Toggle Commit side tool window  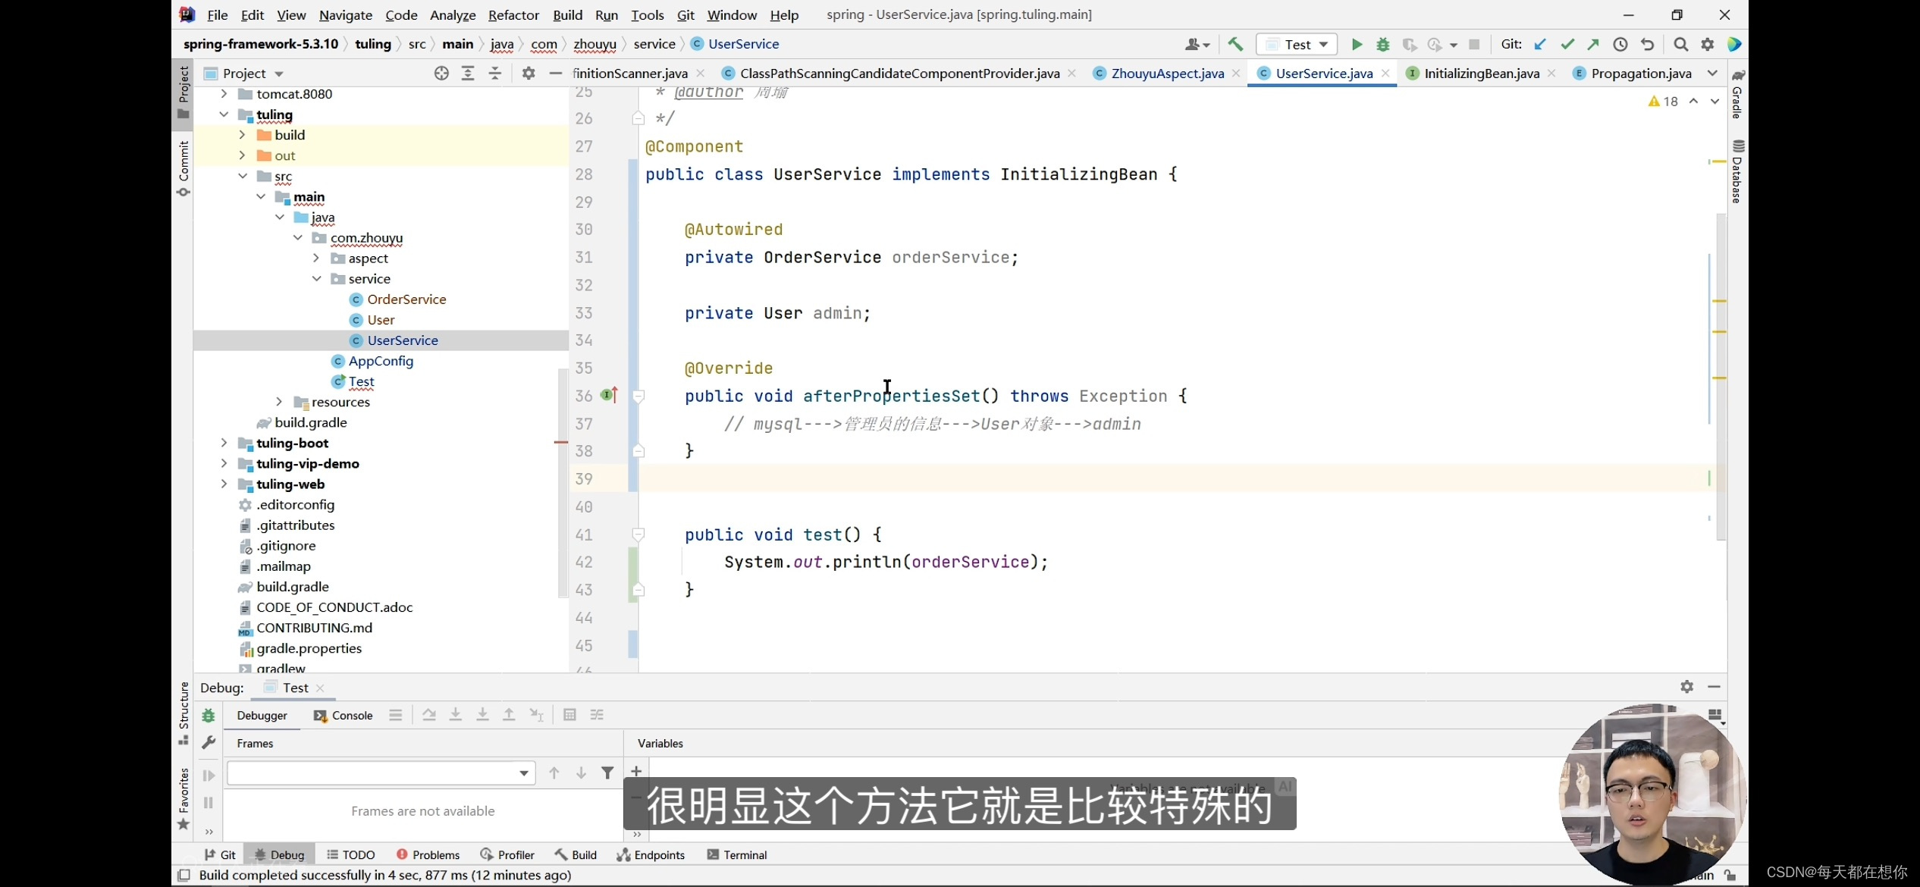pos(184,168)
